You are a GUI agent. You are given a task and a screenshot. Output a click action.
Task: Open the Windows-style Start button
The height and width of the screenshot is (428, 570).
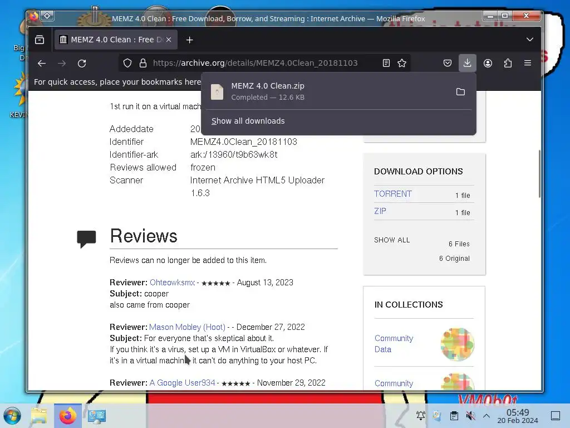pos(12,416)
